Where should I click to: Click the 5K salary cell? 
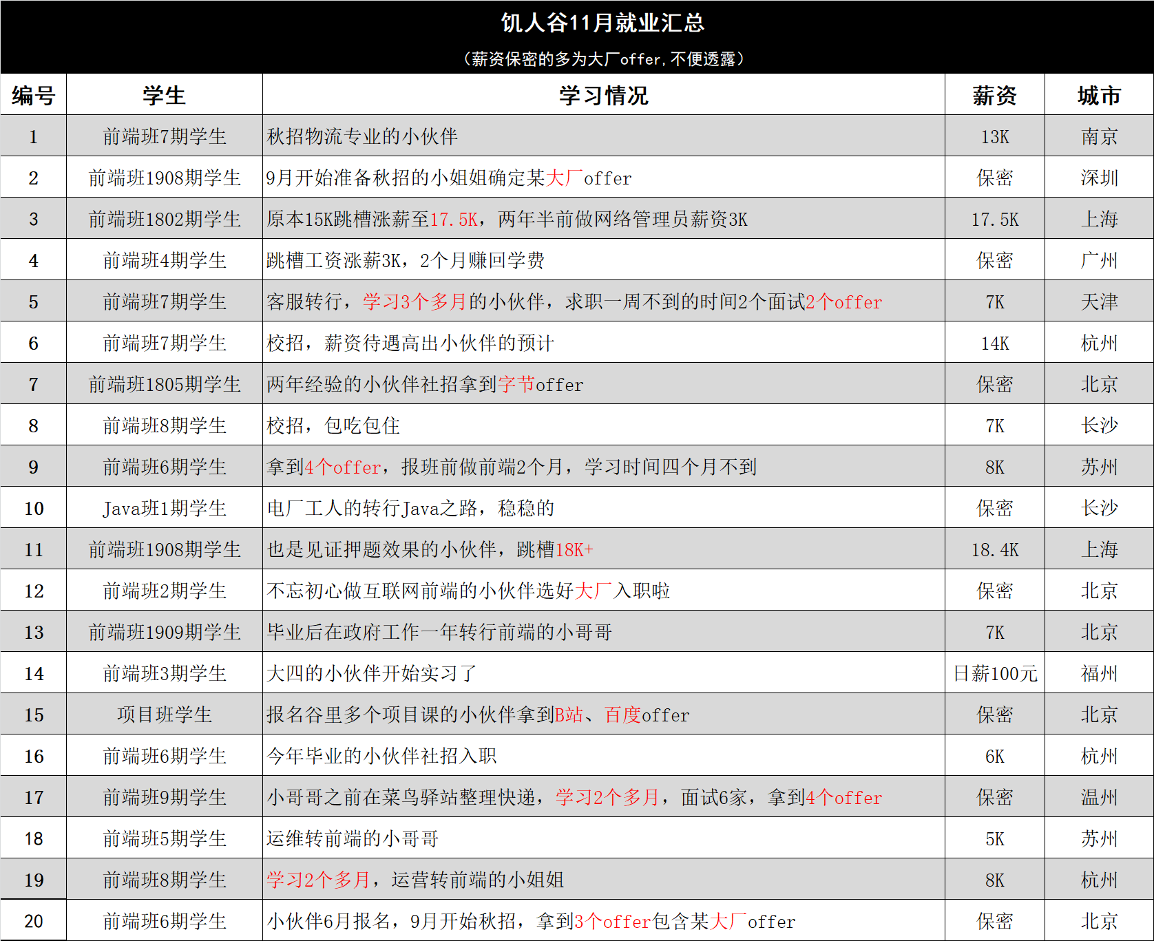[x=995, y=838]
